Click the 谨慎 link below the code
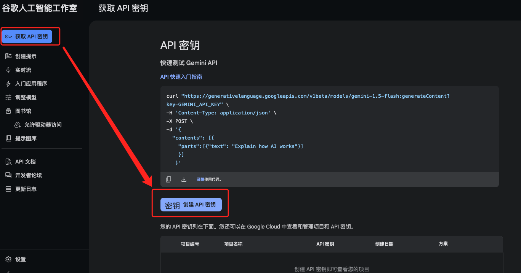This screenshot has height=273, width=521. point(200,179)
